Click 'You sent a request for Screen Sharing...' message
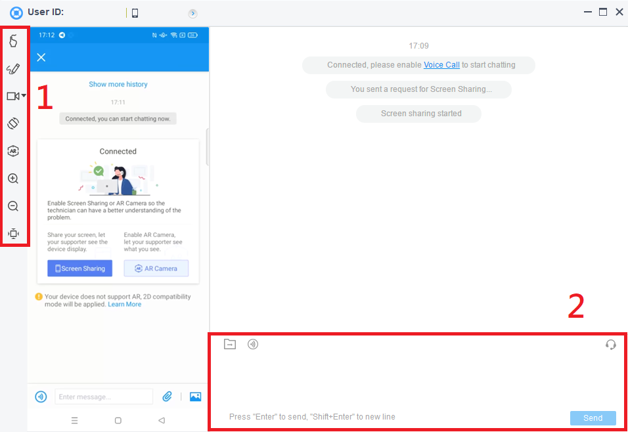Screen dimensions: 628x432 tap(419, 89)
